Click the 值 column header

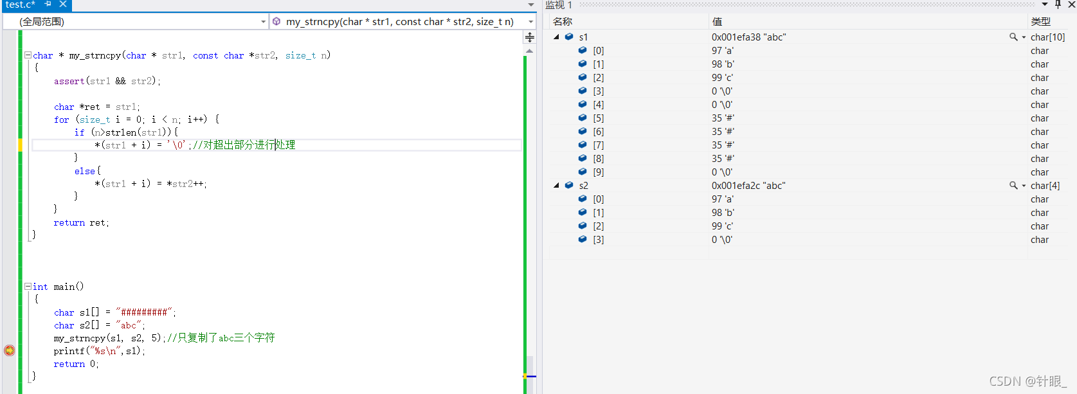(867, 21)
